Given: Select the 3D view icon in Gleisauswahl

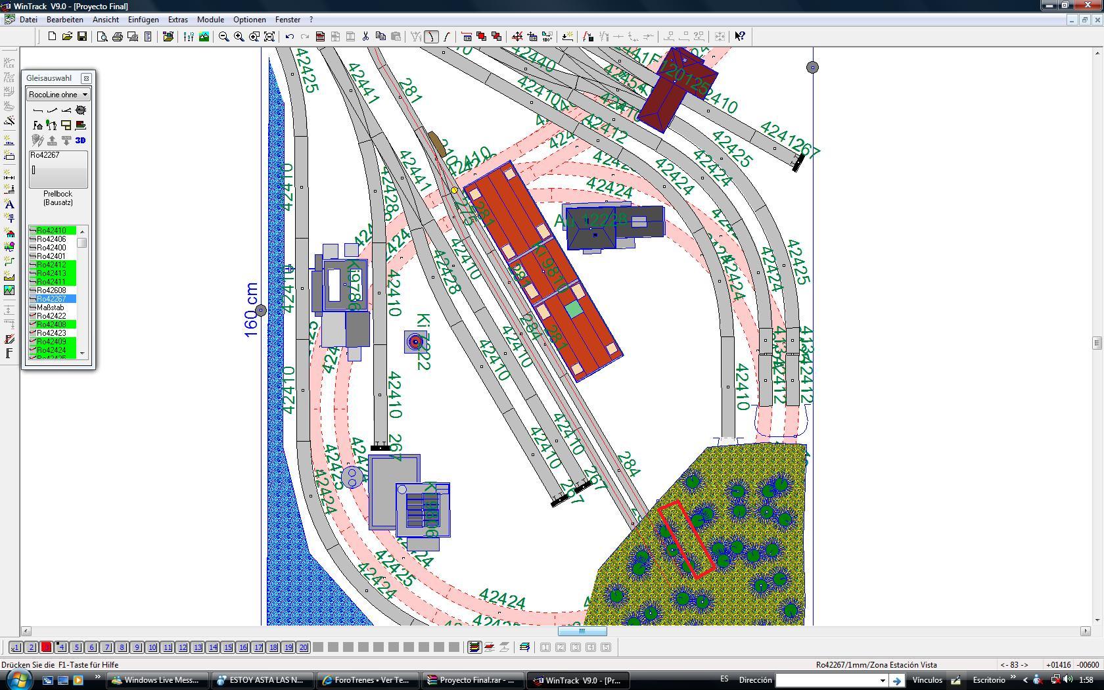Looking at the screenshot, I should [80, 140].
